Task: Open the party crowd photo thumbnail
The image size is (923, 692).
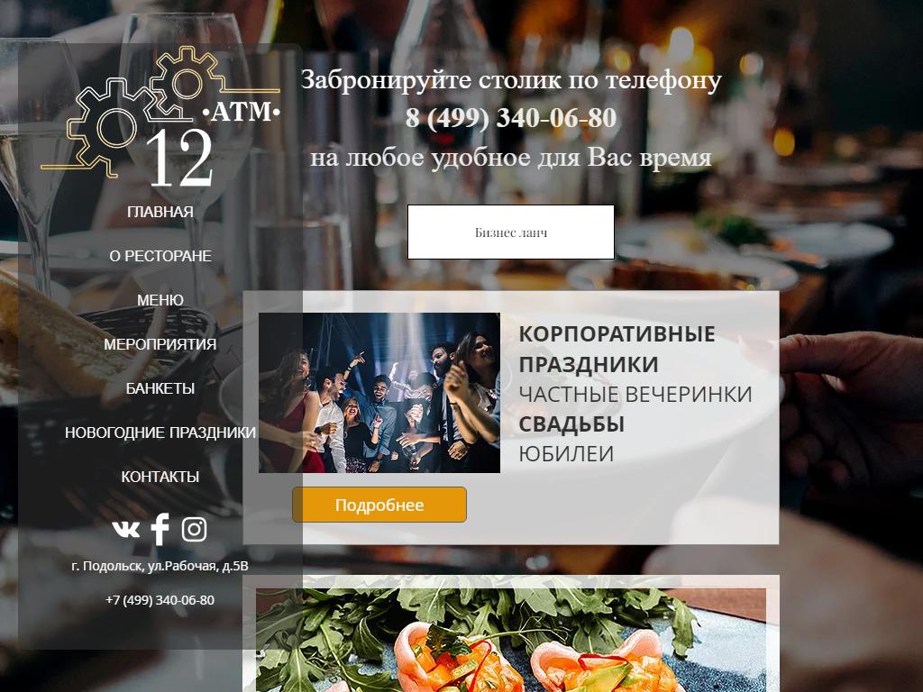Action: click(x=379, y=393)
